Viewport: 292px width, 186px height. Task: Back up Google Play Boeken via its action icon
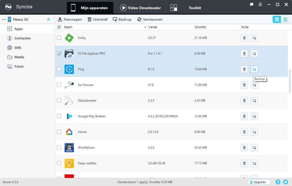click(x=254, y=116)
